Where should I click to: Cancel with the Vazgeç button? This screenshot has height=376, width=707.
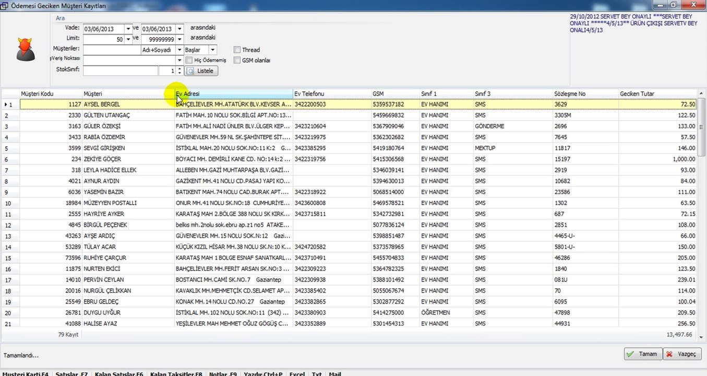682,354
